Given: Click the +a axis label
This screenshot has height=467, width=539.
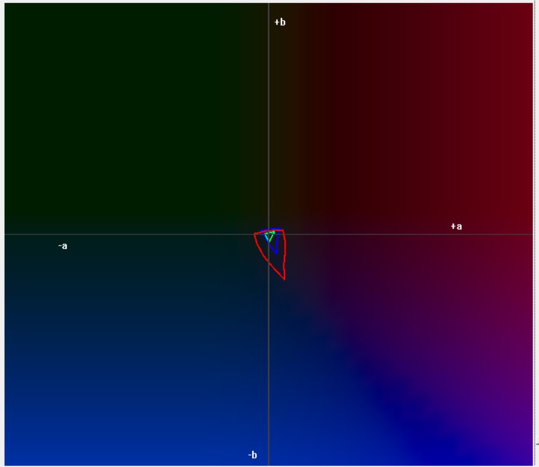Looking at the screenshot, I should click(x=456, y=226).
